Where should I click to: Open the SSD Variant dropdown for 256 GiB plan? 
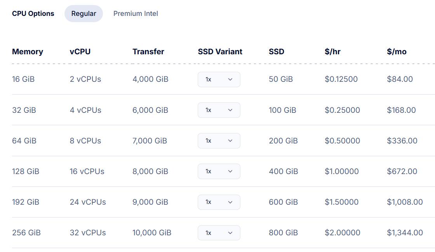point(219,233)
